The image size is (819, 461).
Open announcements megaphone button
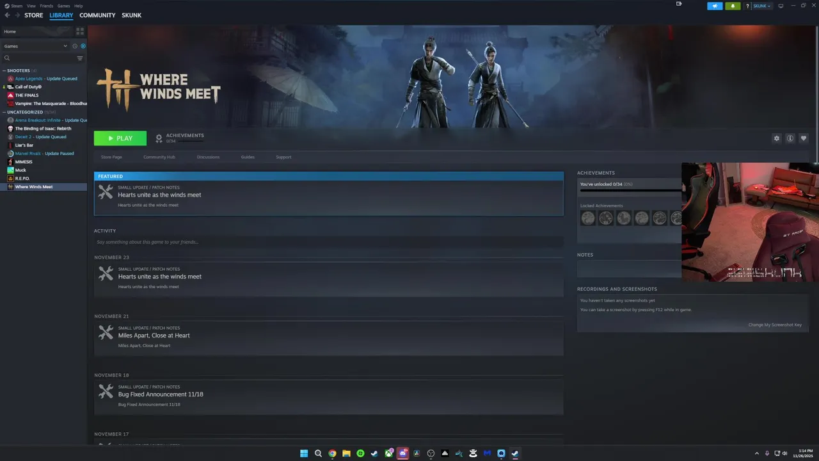[x=715, y=6]
